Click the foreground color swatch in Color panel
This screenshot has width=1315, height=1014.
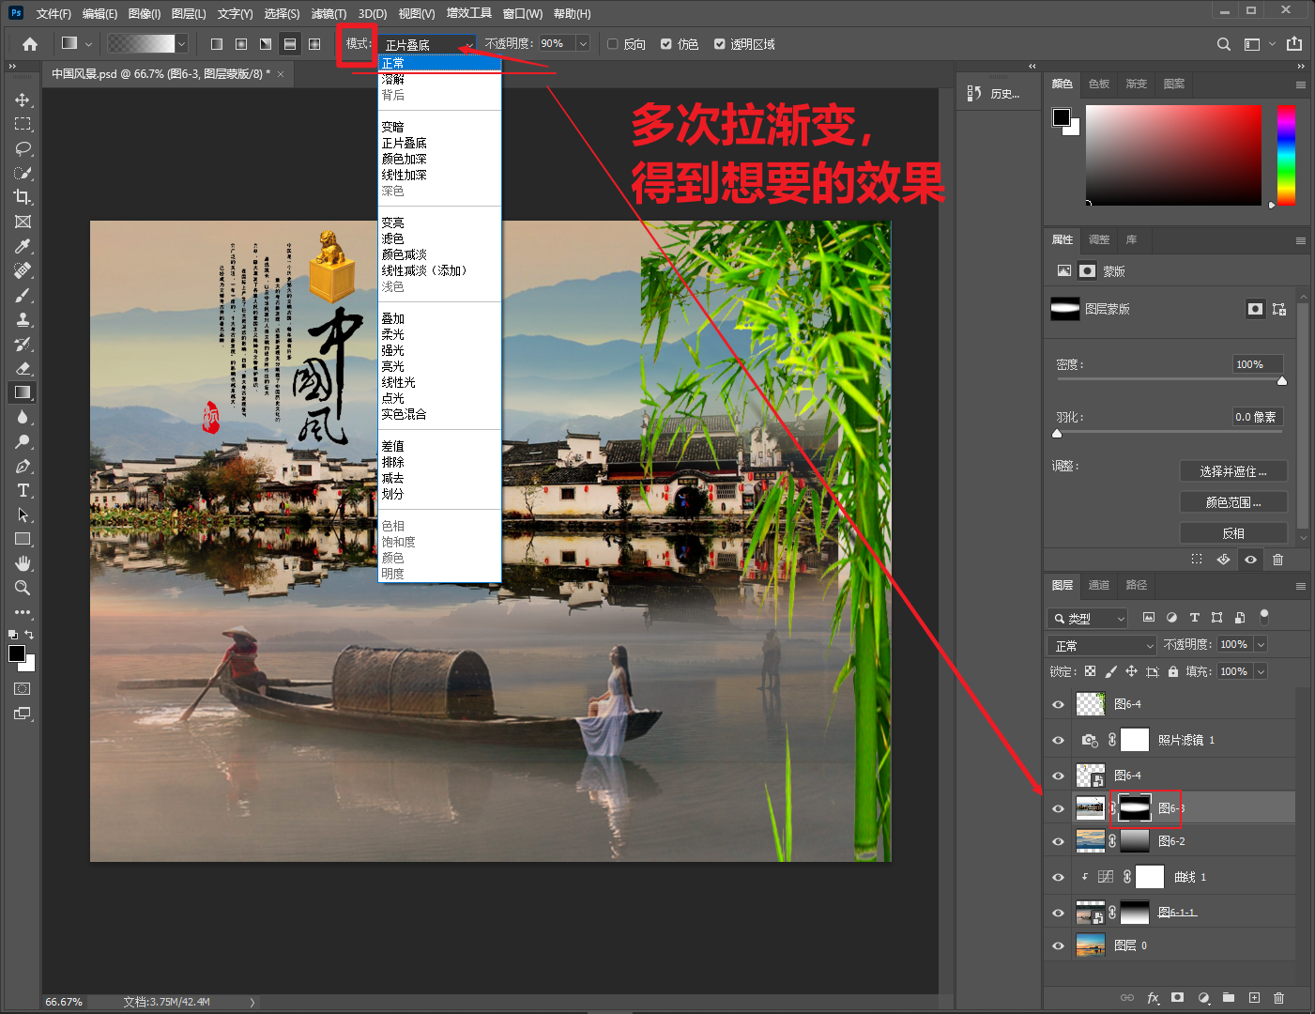pyautogui.click(x=1062, y=117)
